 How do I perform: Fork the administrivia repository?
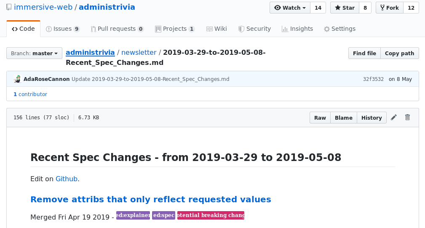[389, 8]
